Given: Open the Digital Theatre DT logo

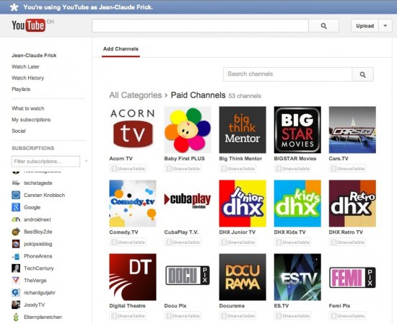Looking at the screenshot, I should click(133, 277).
